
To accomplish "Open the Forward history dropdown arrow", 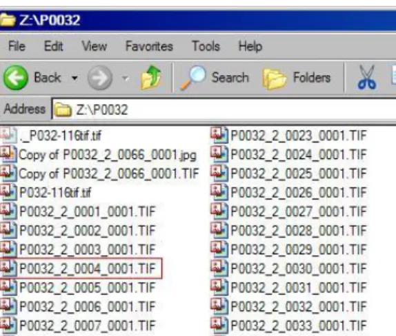I will (126, 78).
